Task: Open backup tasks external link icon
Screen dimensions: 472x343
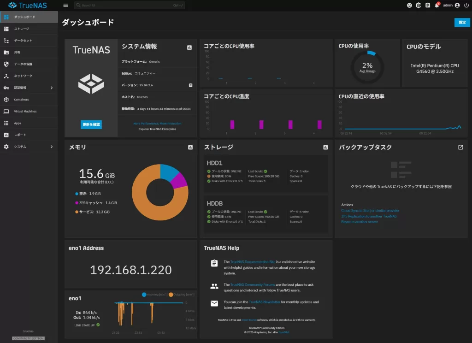Action: (x=460, y=148)
